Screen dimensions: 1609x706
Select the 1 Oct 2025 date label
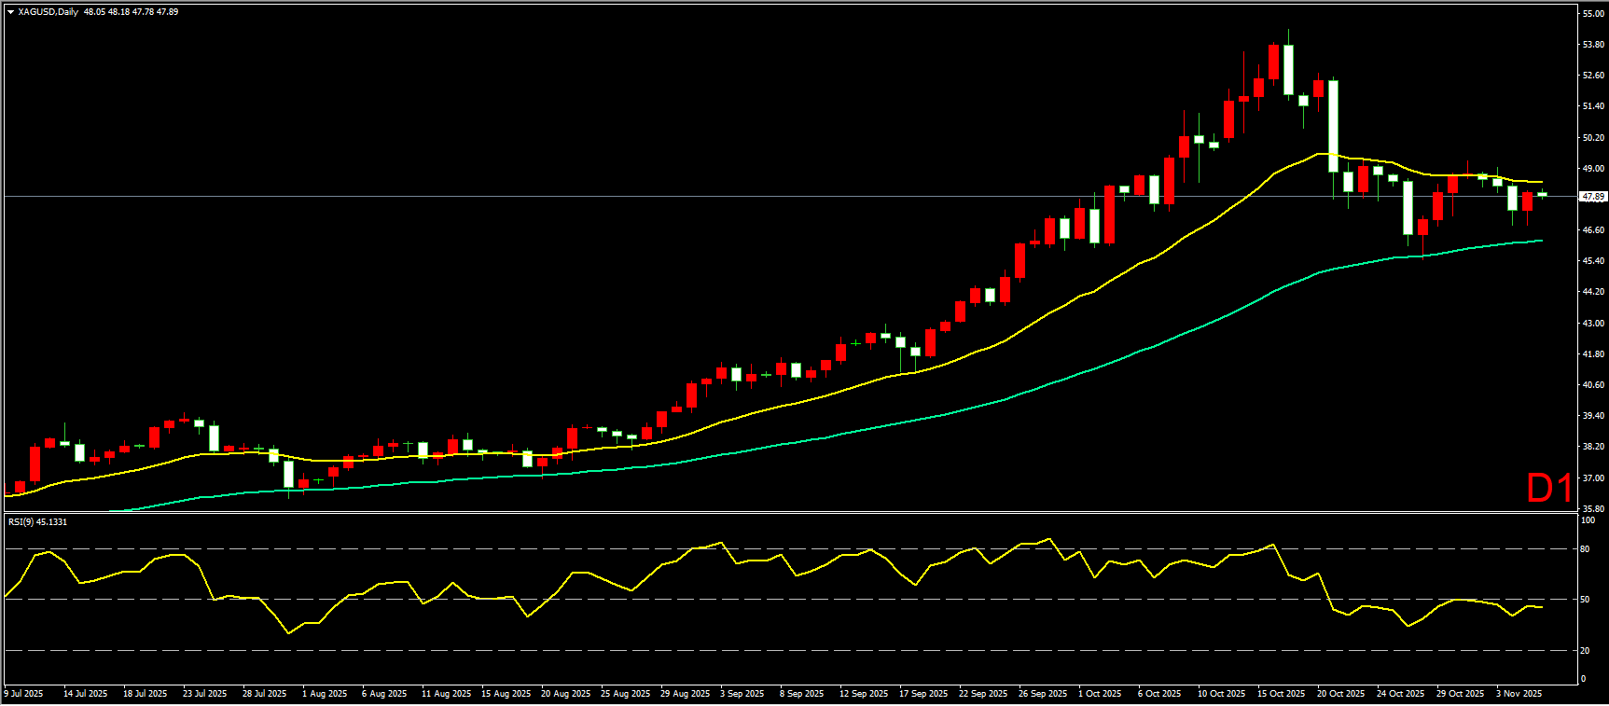pyautogui.click(x=1099, y=694)
